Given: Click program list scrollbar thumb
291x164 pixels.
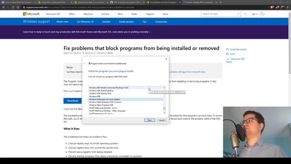Looking at the screenshot, I should pyautogui.click(x=164, y=108).
